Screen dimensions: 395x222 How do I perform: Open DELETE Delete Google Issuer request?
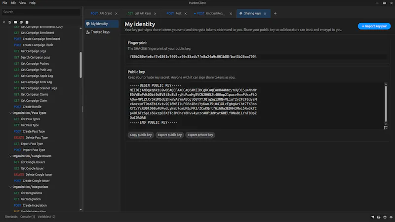(x=33, y=175)
